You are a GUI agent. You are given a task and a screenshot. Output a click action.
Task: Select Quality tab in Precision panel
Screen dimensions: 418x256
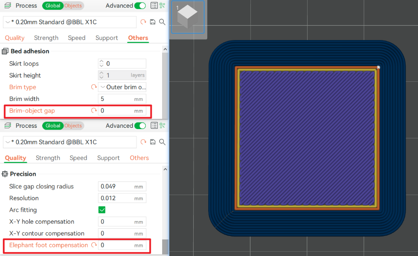point(15,158)
